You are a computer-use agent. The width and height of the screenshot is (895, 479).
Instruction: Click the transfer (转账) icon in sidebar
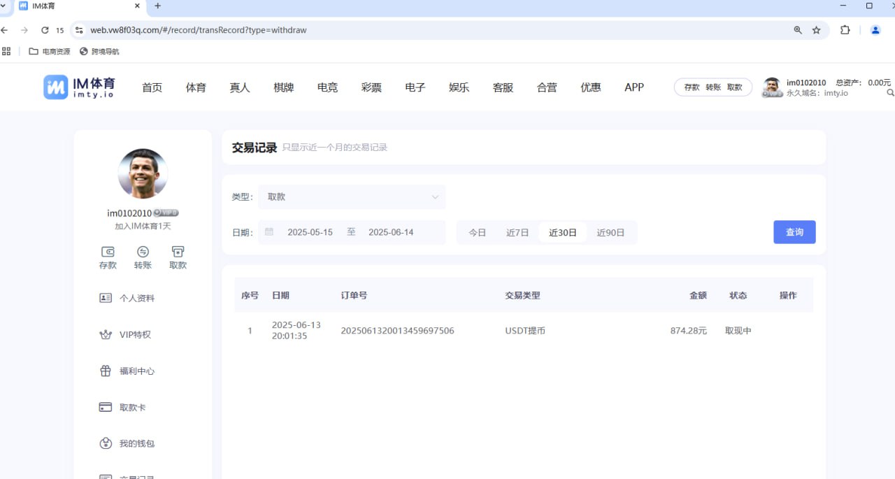tap(143, 252)
